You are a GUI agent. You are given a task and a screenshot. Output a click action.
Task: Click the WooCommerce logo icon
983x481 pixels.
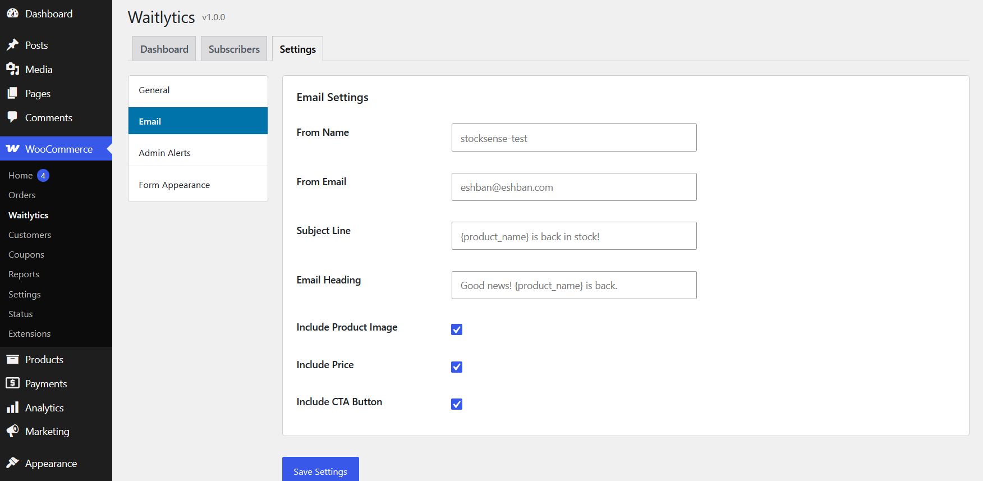click(12, 149)
